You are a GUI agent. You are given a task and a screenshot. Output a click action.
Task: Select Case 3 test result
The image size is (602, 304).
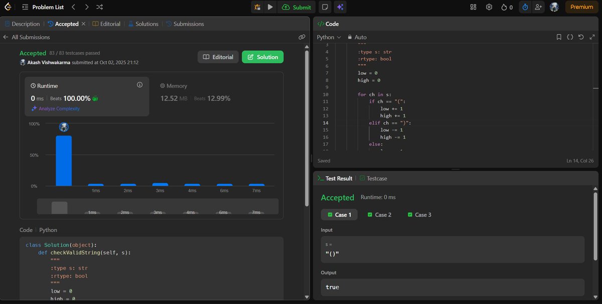[420, 214]
